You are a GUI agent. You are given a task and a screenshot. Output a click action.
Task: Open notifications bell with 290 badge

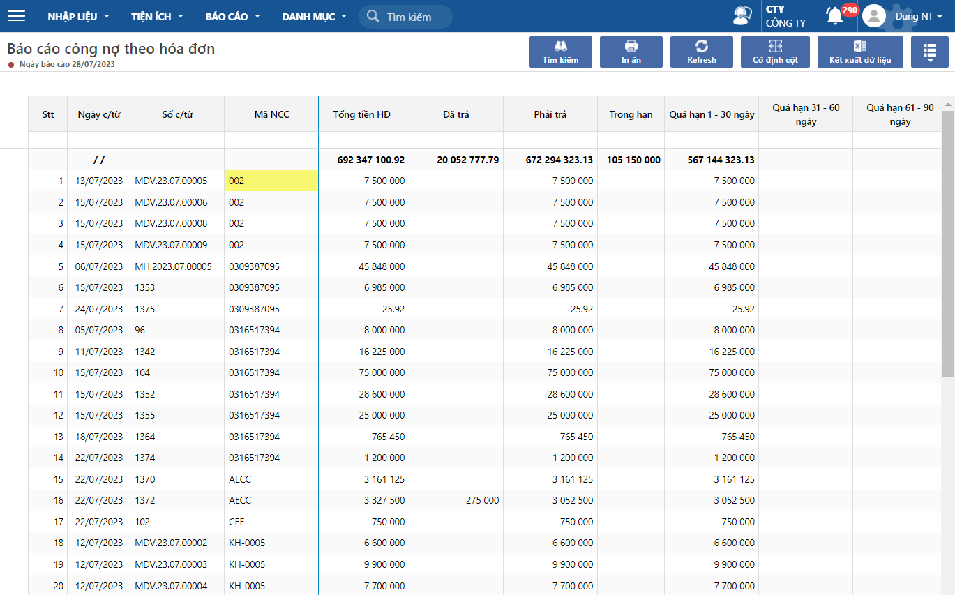click(x=836, y=15)
